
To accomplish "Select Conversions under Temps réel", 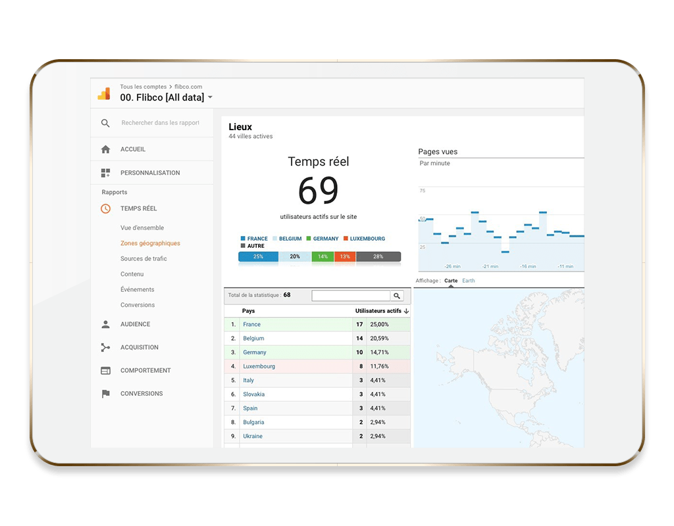I will (138, 305).
